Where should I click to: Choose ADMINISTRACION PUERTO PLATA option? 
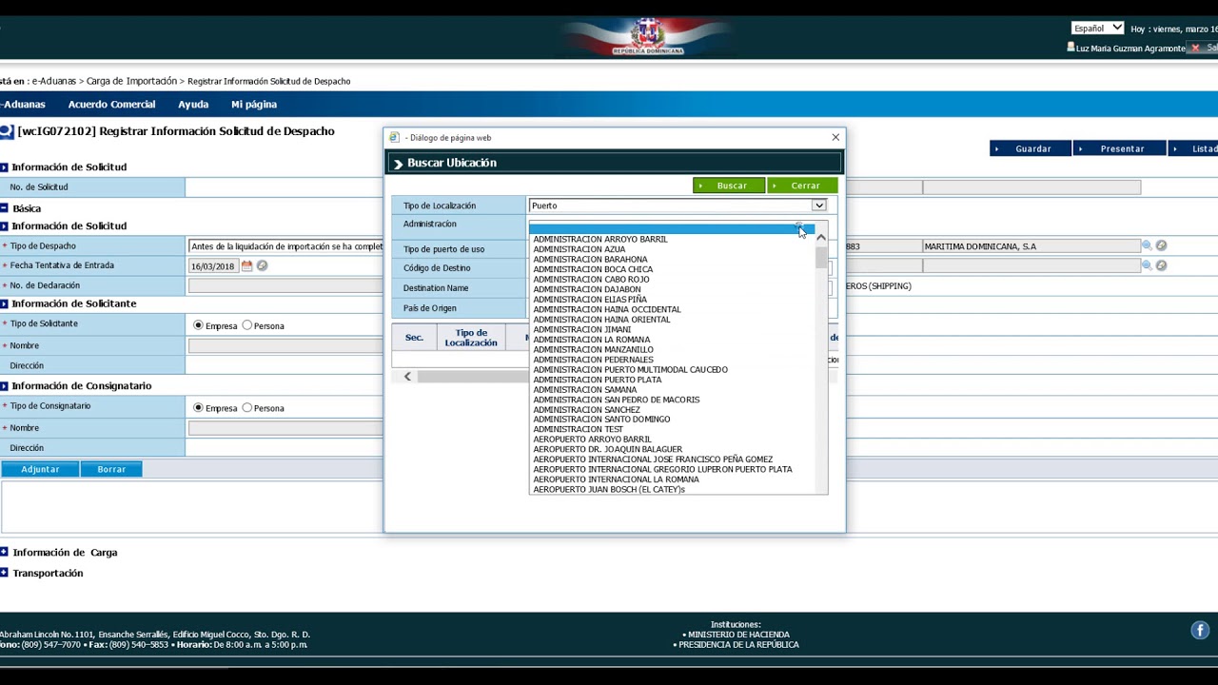598,380
